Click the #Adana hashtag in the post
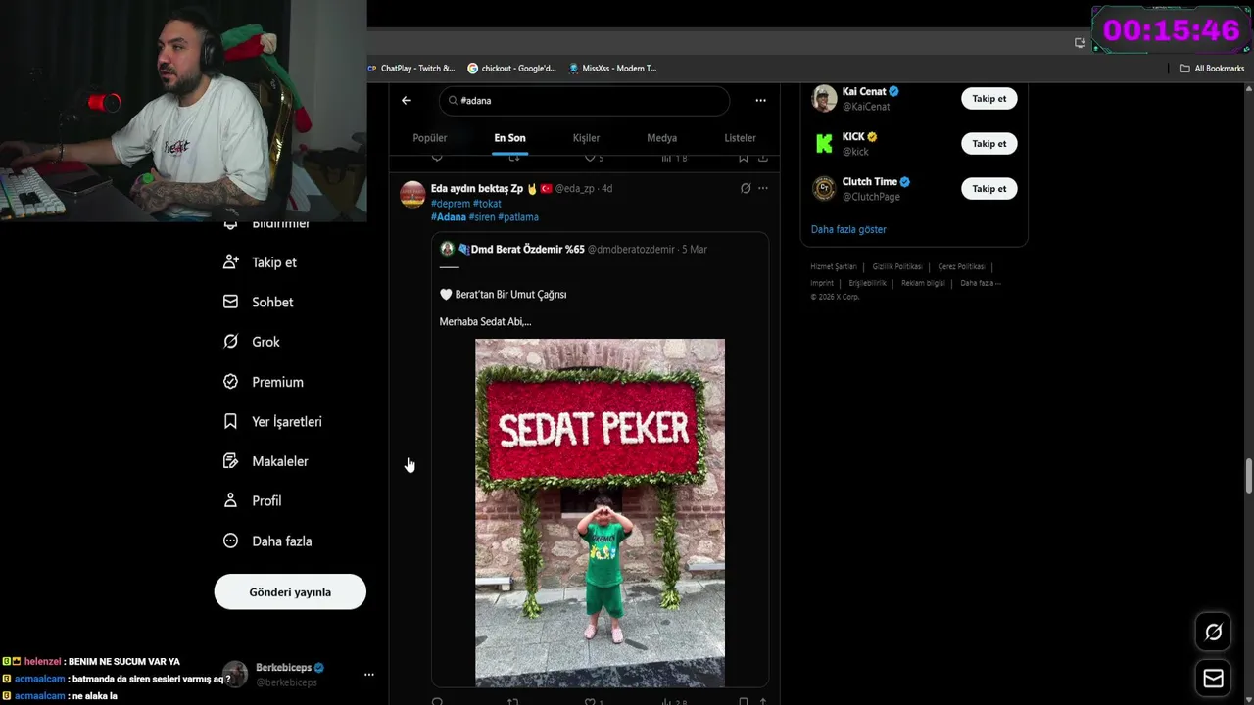 [x=449, y=217]
